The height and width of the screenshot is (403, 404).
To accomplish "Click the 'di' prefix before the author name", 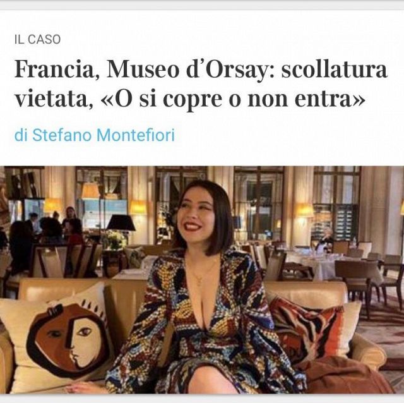I will pyautogui.click(x=21, y=135).
